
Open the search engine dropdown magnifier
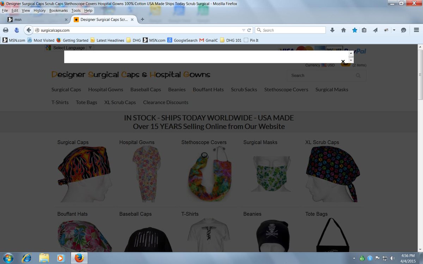(x=259, y=30)
